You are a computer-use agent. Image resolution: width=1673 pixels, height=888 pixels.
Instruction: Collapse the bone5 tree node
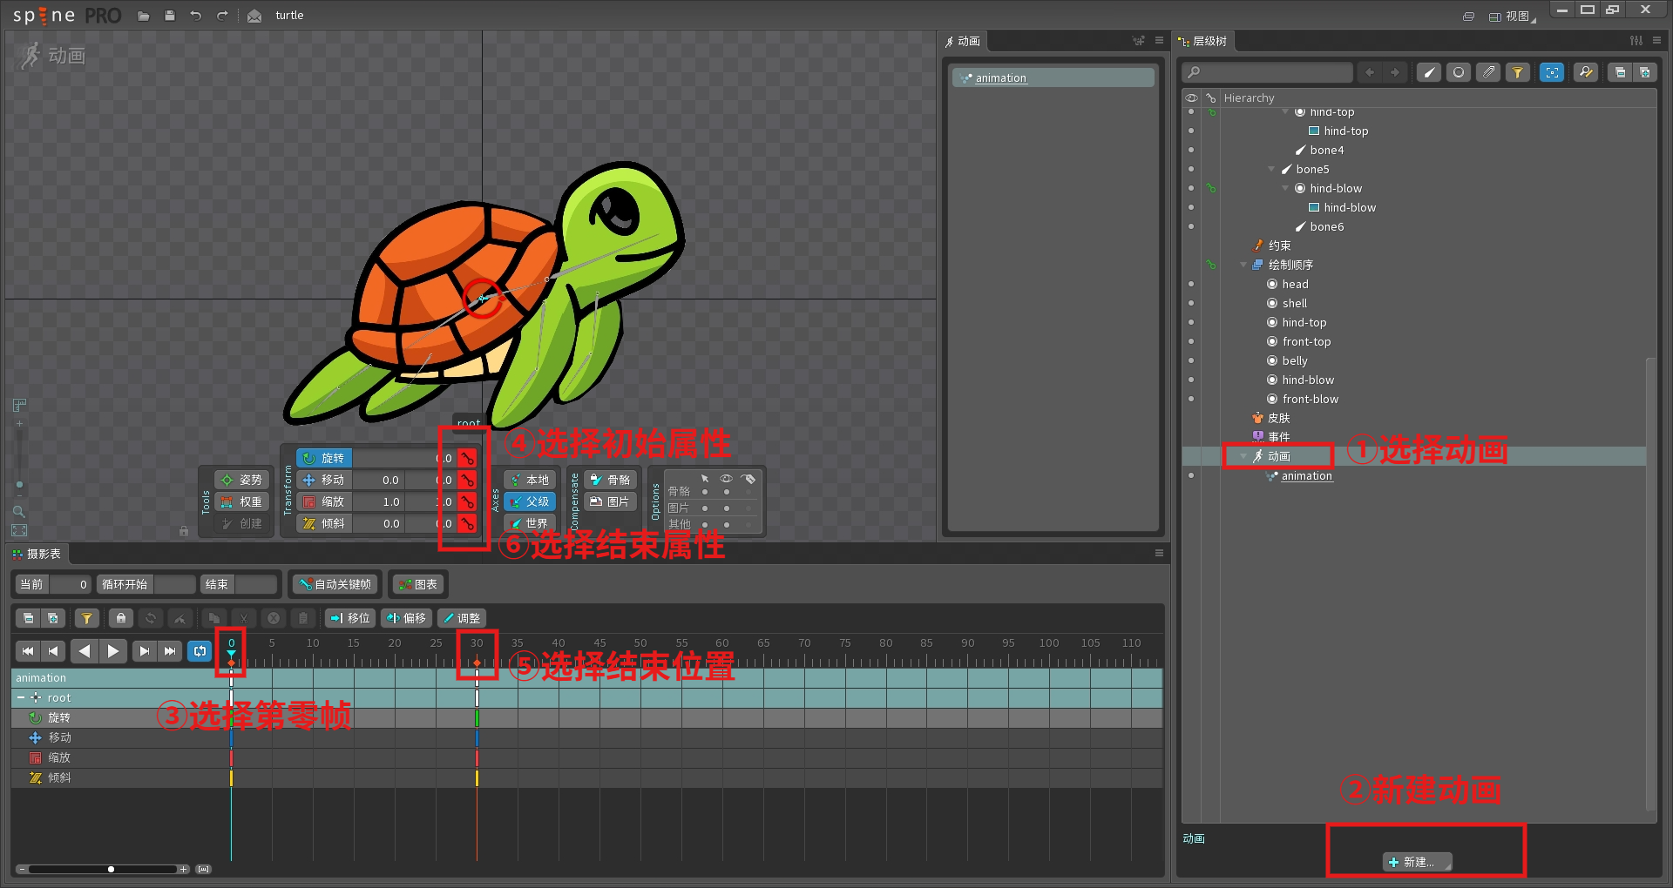[1271, 170]
